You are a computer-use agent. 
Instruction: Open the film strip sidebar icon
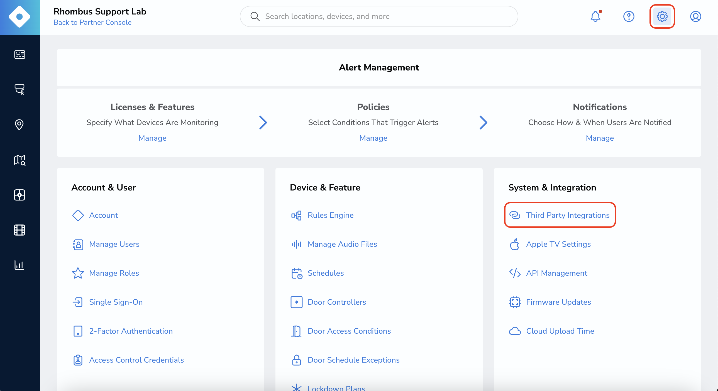19,230
